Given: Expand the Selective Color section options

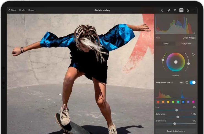Looking at the screenshot, I should point(172,83).
